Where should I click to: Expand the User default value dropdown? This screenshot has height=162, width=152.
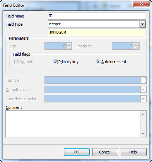(143, 99)
